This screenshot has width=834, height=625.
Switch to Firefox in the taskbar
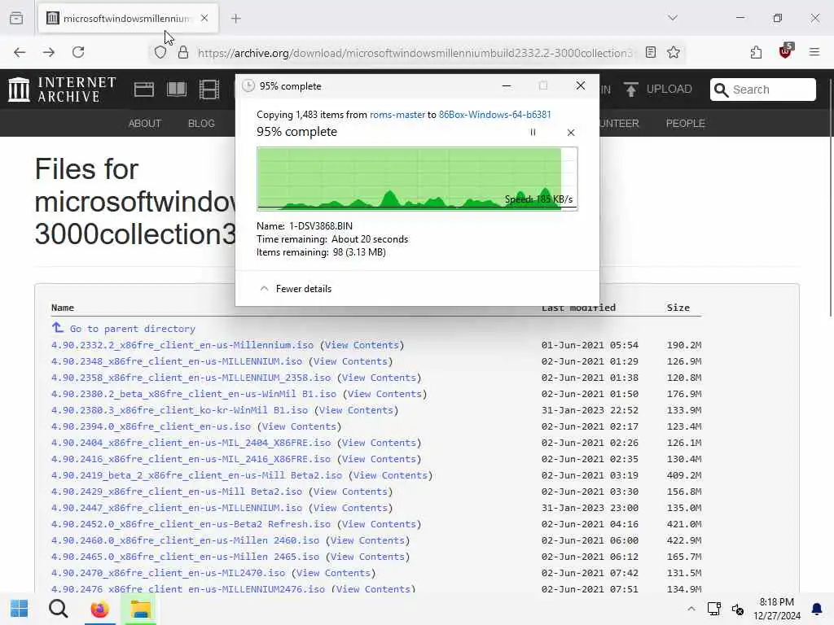[99, 609]
